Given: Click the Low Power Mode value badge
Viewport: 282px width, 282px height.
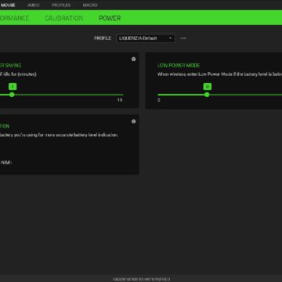Looking at the screenshot, I should [x=208, y=86].
